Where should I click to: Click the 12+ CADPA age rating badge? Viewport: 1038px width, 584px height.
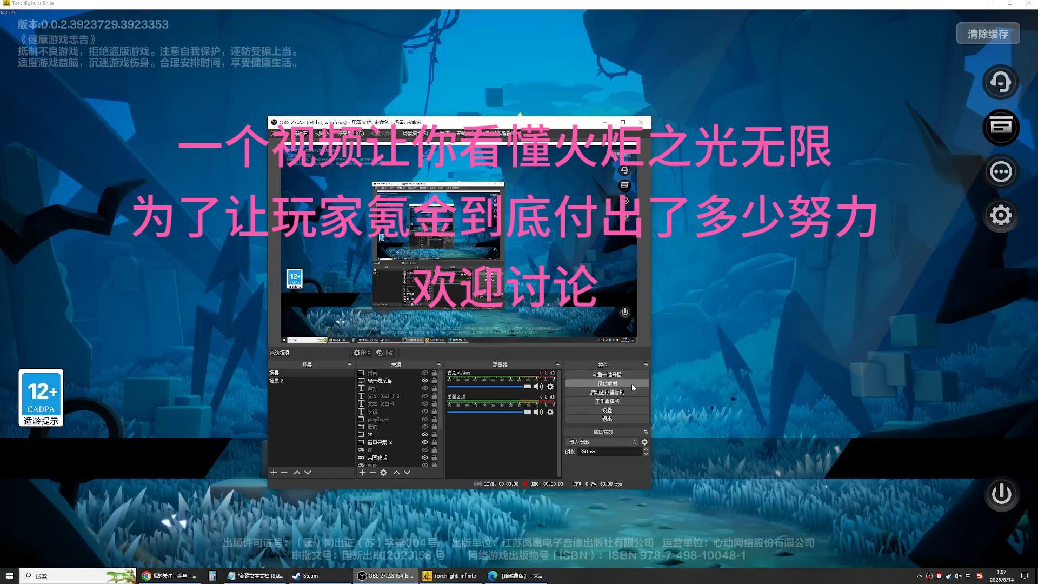coord(41,397)
